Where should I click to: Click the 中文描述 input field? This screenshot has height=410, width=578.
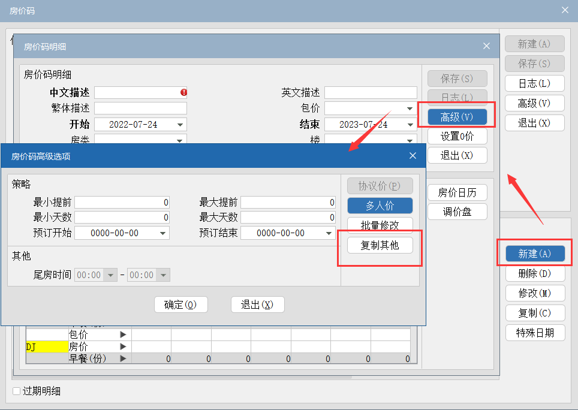[140, 92]
